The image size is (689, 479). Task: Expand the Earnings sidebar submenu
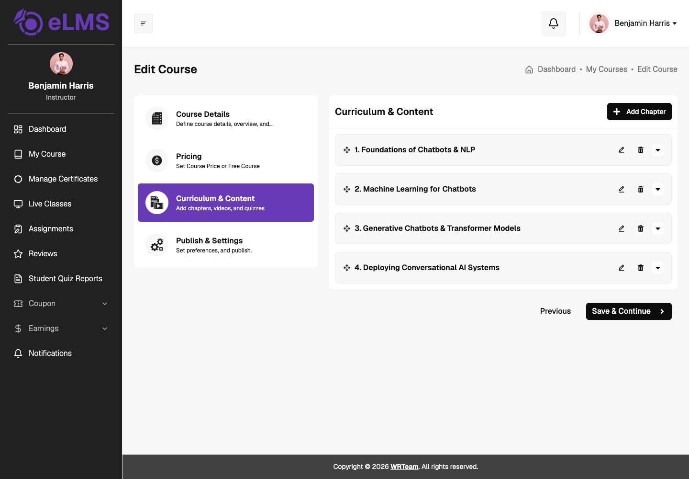point(61,329)
